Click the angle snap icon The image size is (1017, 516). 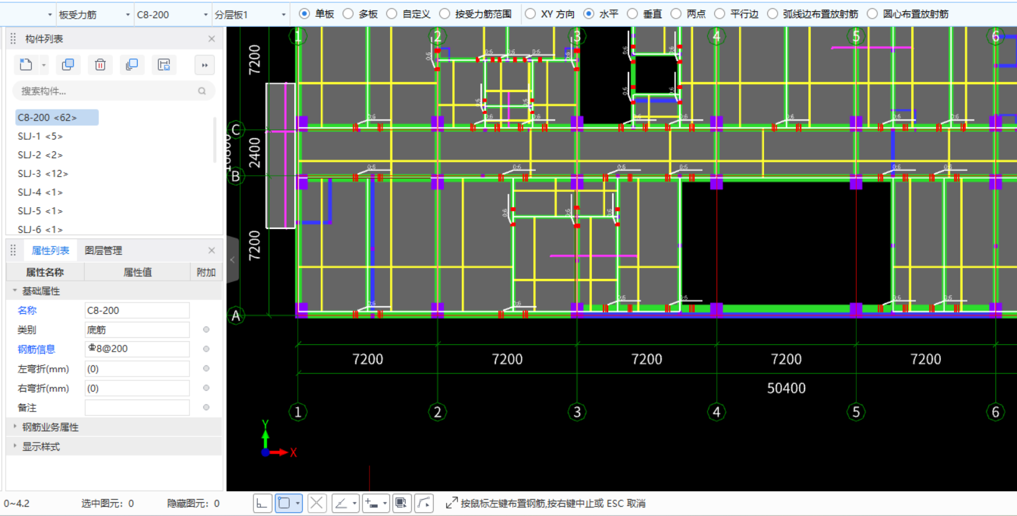tap(341, 503)
